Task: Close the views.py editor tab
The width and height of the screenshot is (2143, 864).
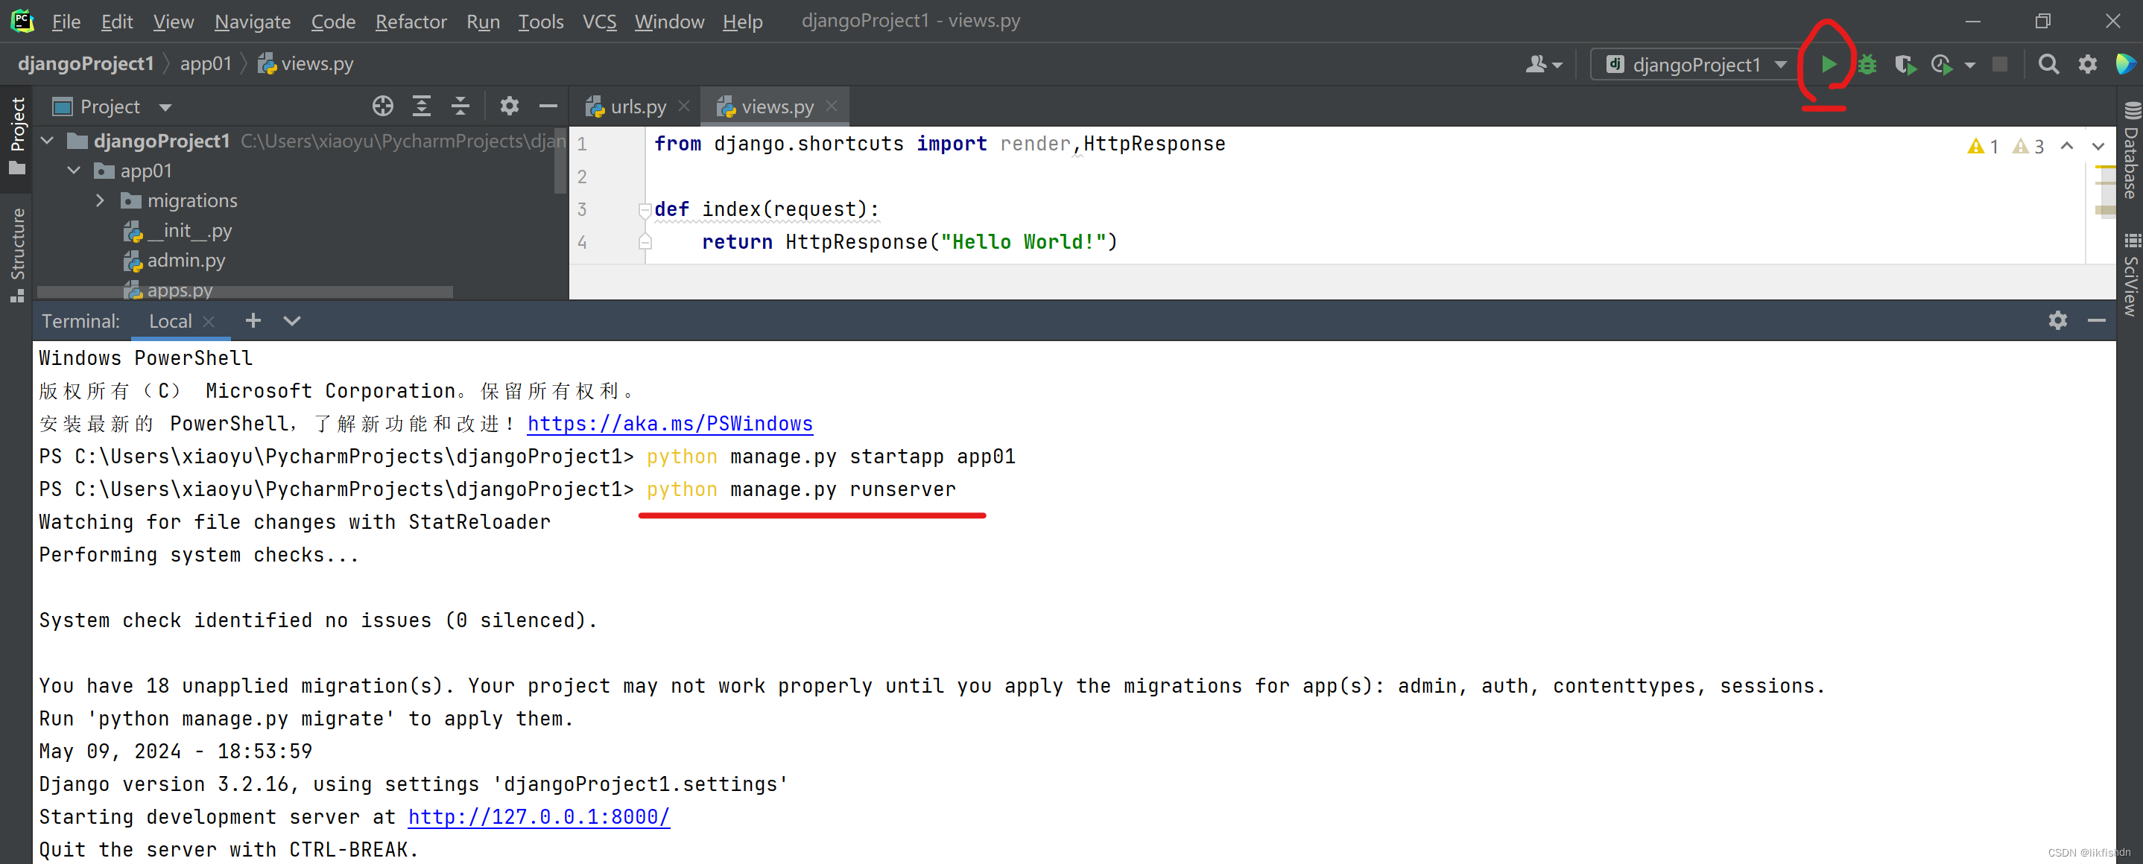Action: coord(831,106)
